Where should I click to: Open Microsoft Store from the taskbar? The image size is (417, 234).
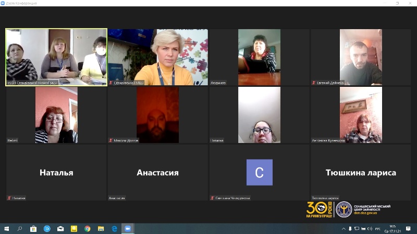(x=33, y=229)
